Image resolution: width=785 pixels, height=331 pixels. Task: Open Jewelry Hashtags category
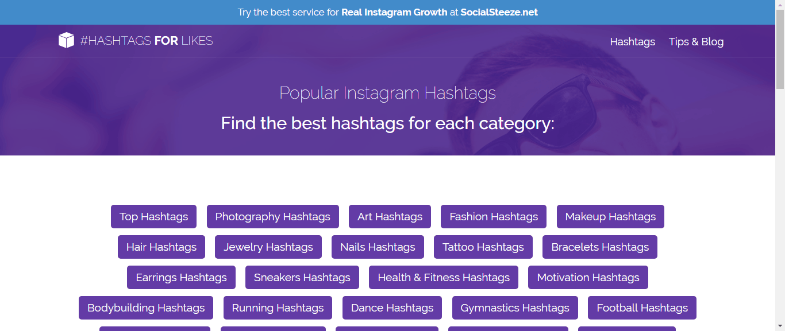[x=268, y=247]
